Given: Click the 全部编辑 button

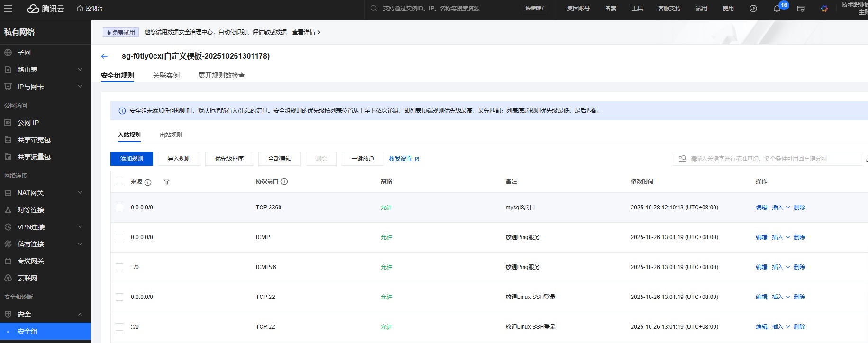Looking at the screenshot, I should point(280,159).
